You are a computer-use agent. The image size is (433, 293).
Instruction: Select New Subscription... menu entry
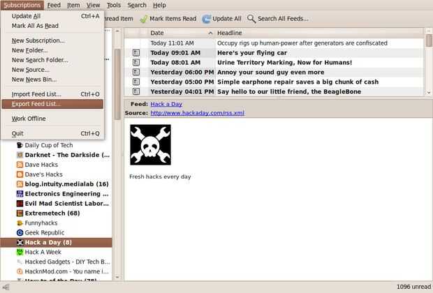(52, 40)
